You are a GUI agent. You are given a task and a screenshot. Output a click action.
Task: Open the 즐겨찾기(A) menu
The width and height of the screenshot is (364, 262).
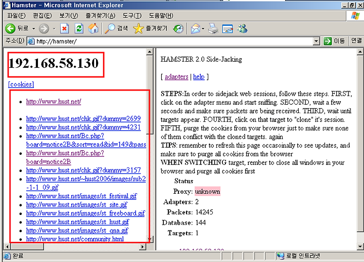coord(100,16)
